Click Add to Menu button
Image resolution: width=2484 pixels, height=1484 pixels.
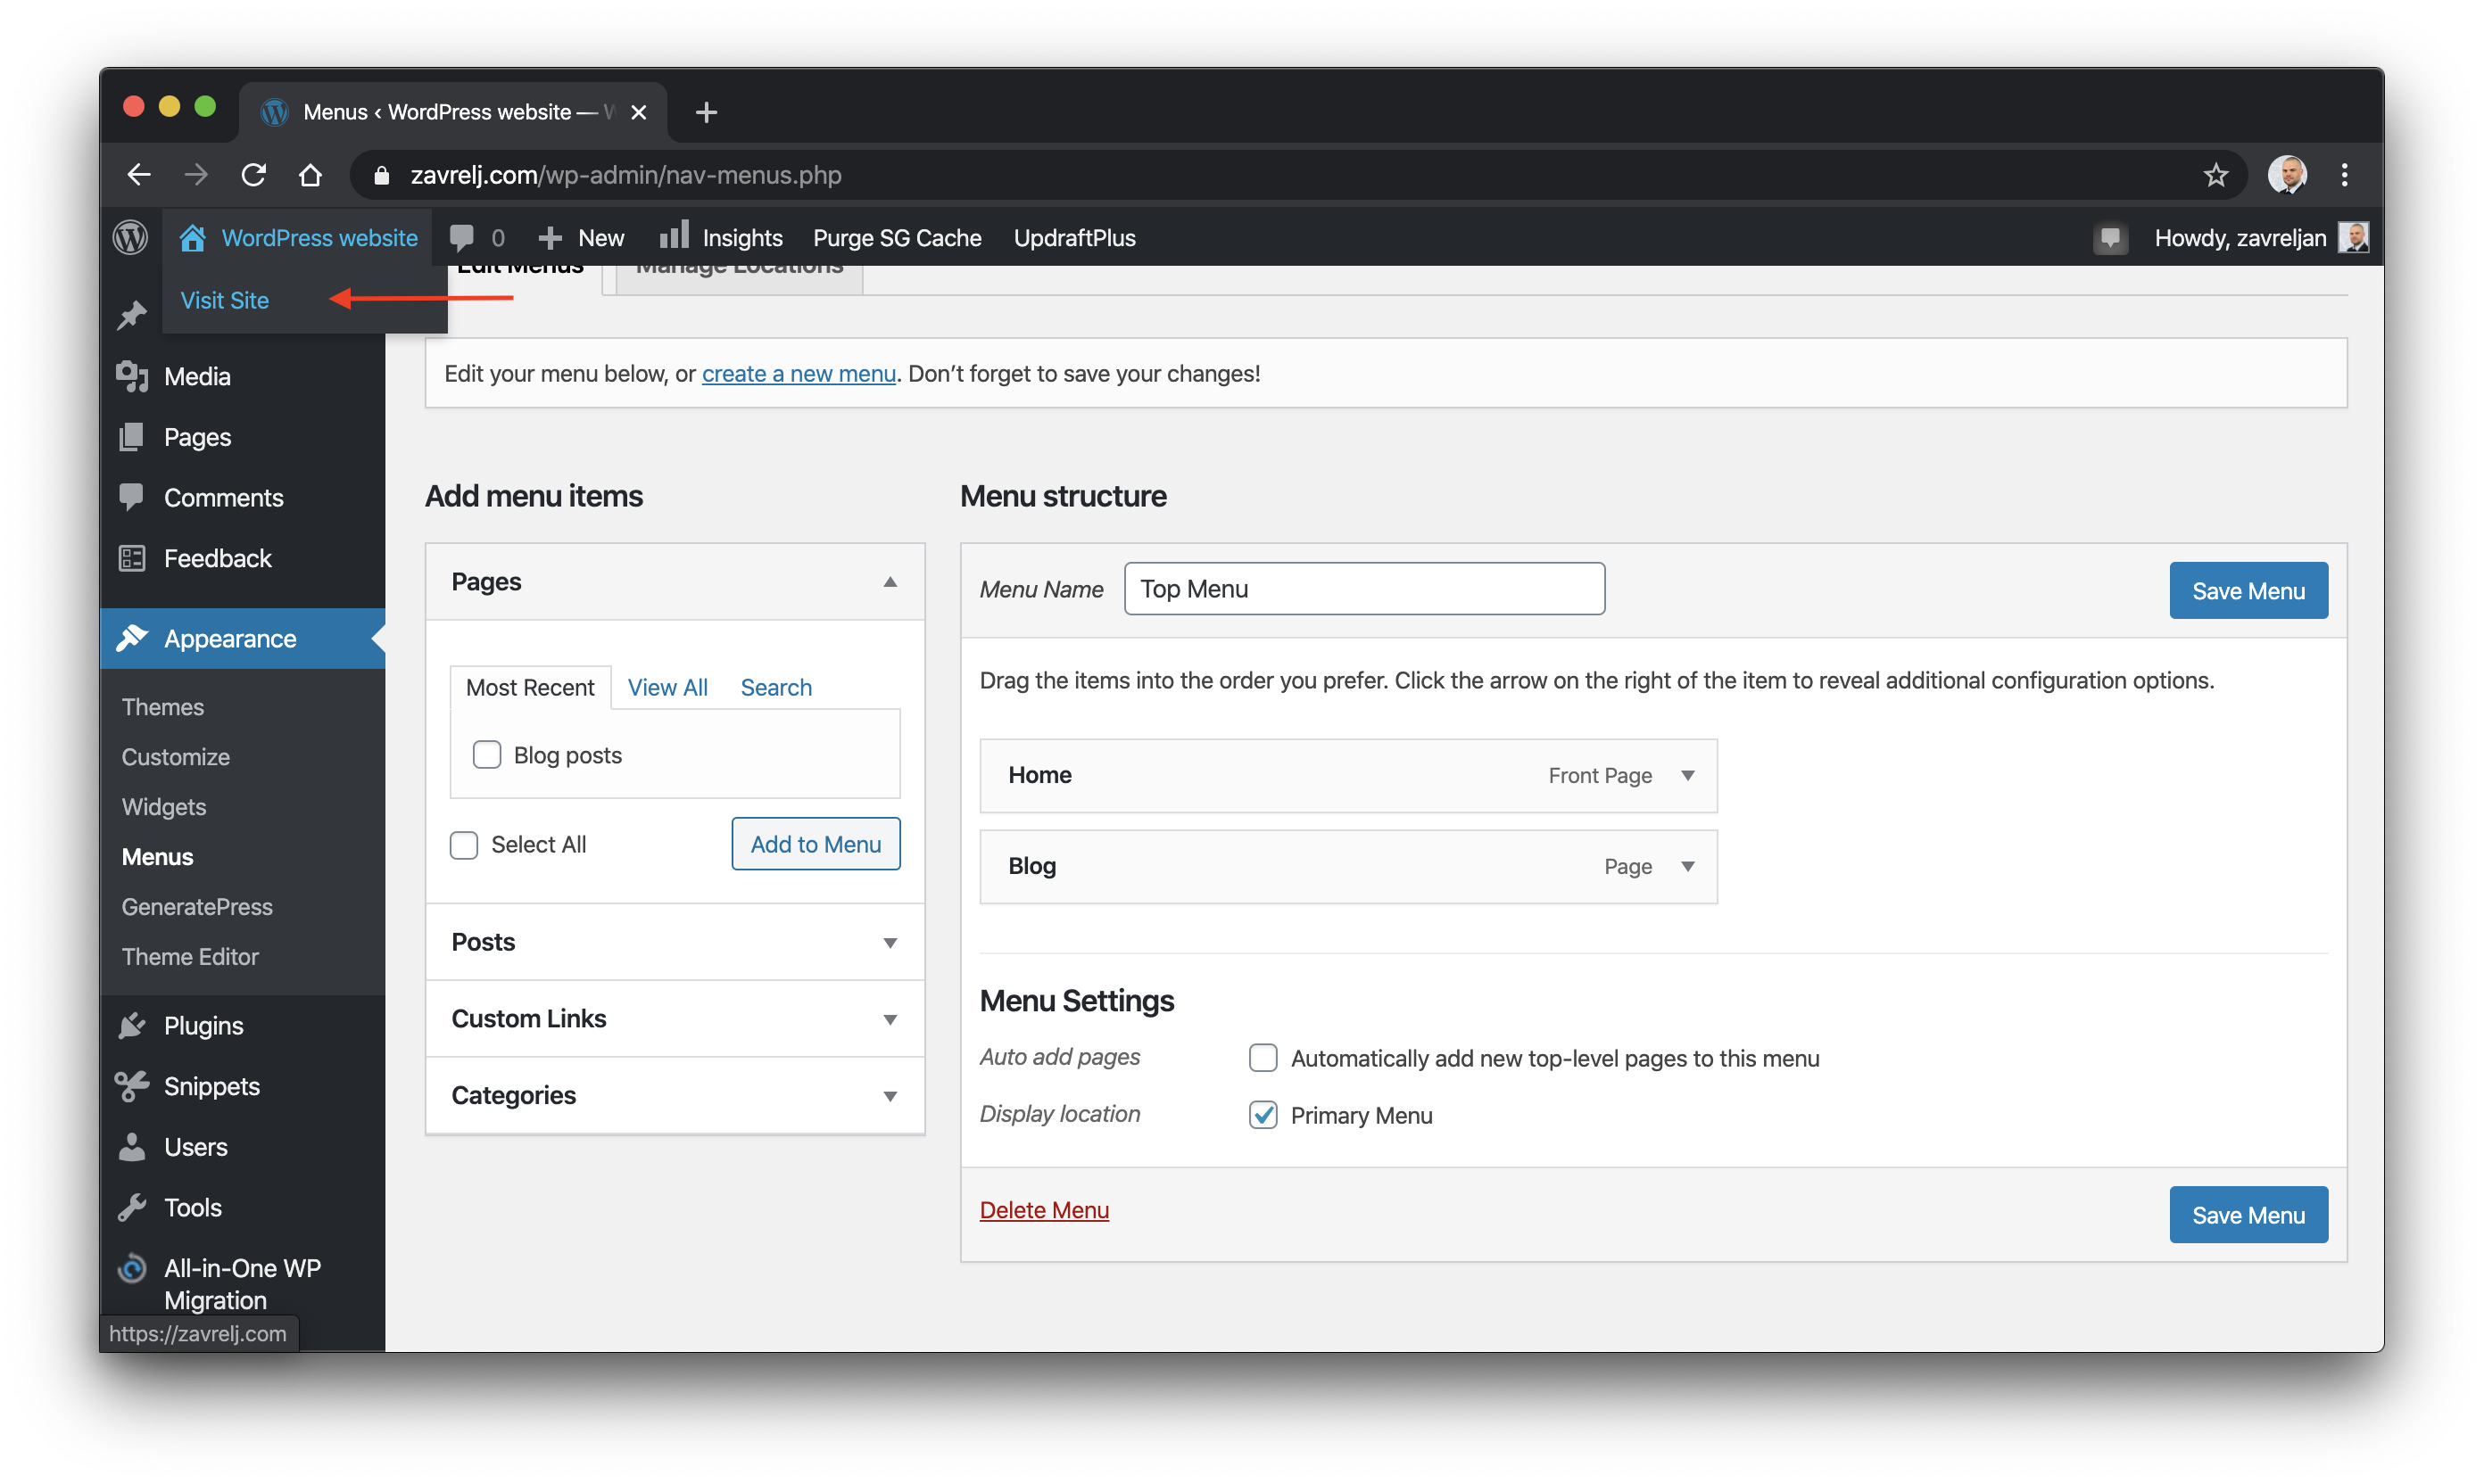816,843
